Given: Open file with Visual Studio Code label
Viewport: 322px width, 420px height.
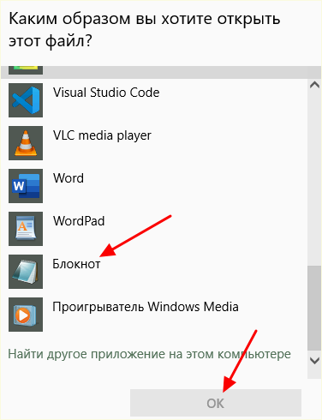Looking at the screenshot, I should [x=106, y=93].
